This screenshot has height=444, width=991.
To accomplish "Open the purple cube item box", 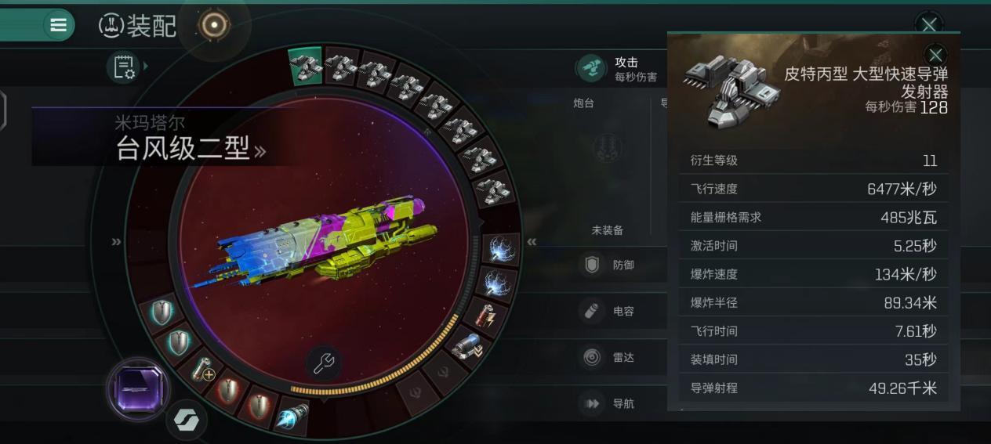I will [x=137, y=388].
